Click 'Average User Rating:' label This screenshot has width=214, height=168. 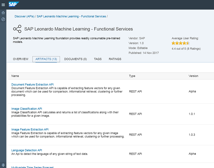[x=185, y=38]
